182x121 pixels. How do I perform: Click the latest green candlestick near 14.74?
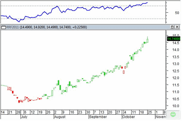point(148,41)
